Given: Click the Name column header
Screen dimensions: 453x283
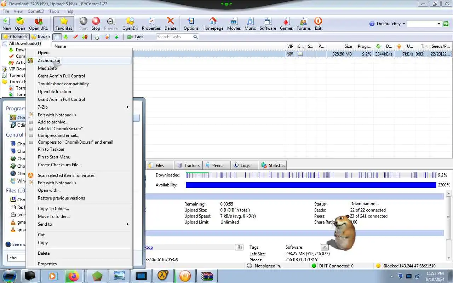Looking at the screenshot, I should click(169, 46).
